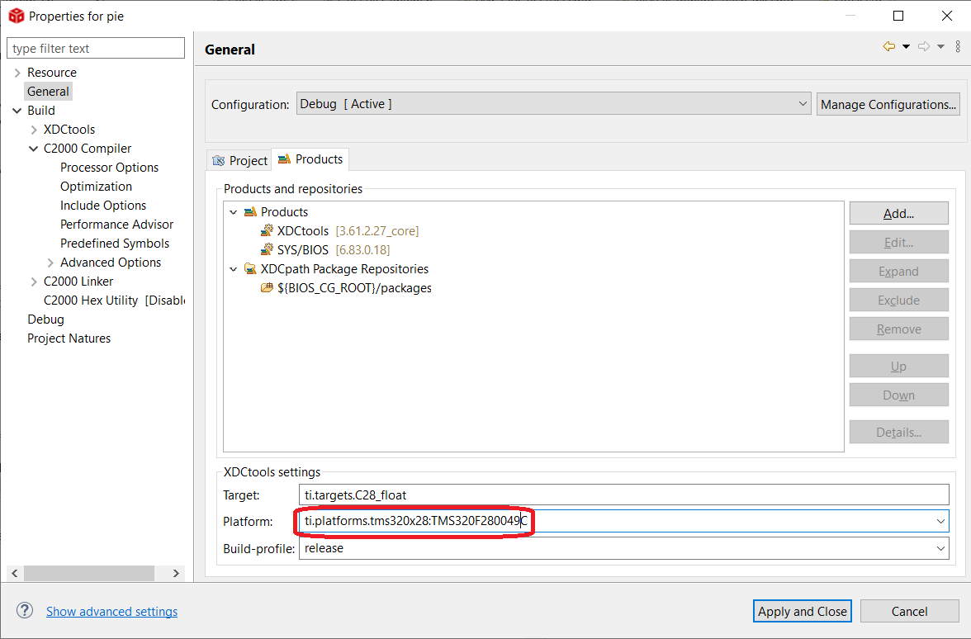The image size is (971, 639).
Task: Open the Configuration dropdown
Action: coord(553,103)
